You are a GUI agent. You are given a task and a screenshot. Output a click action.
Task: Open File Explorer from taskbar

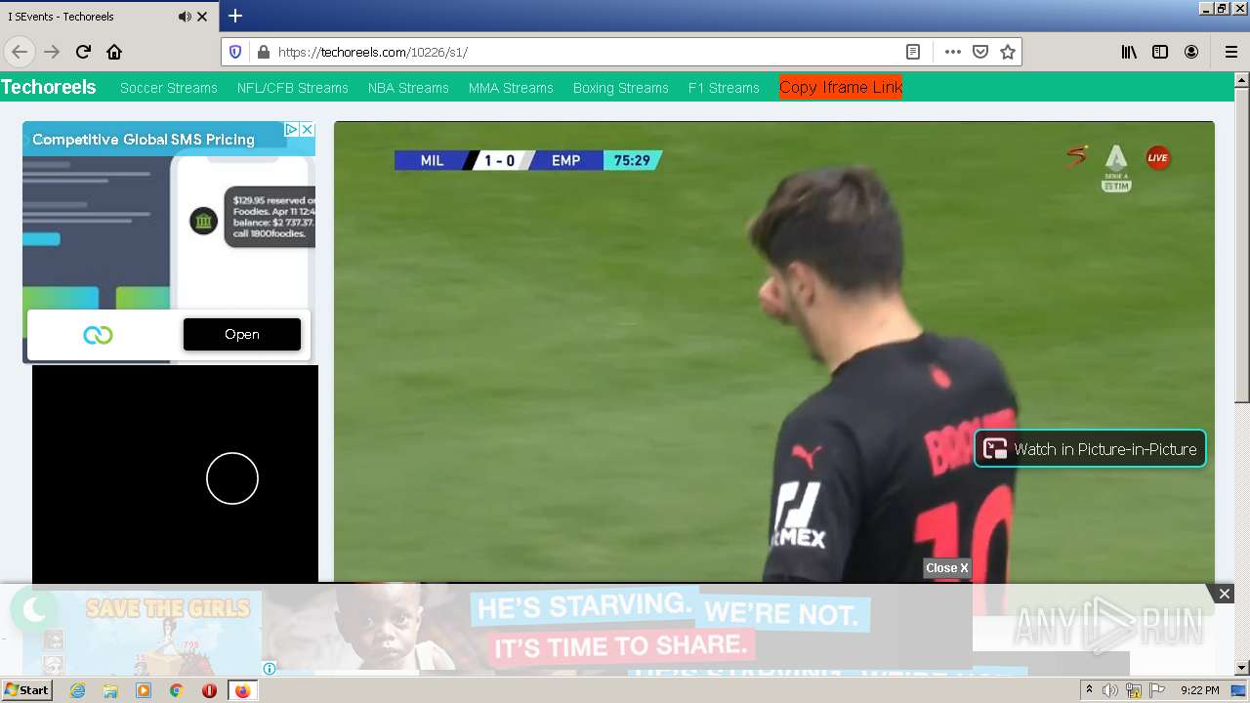[110, 690]
